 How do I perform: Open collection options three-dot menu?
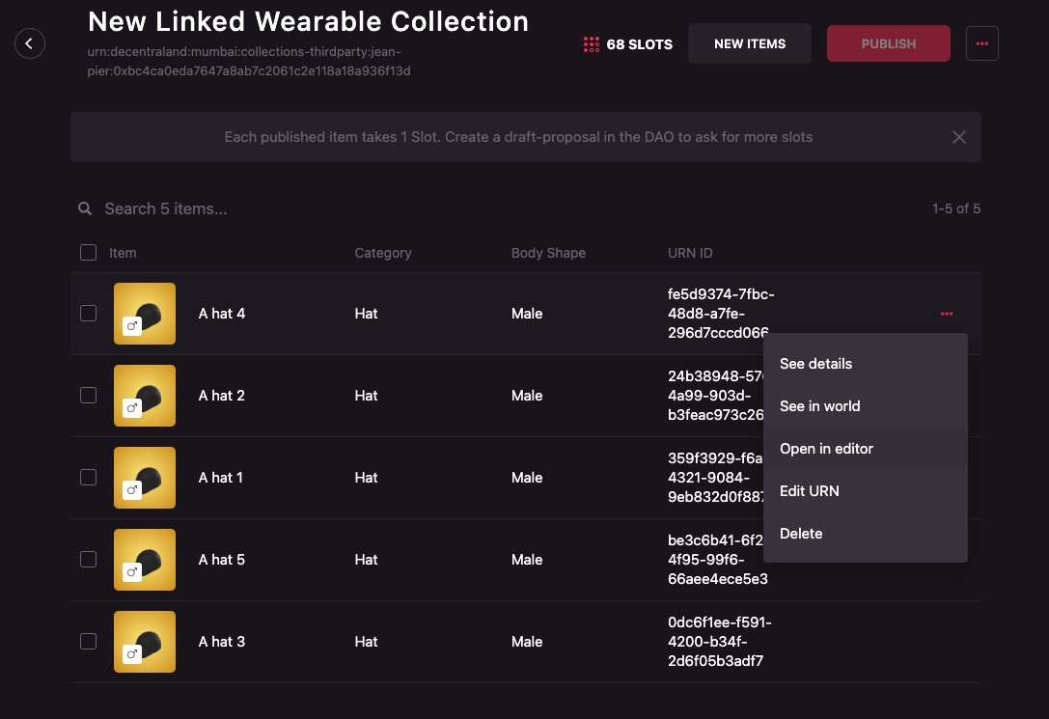981,43
